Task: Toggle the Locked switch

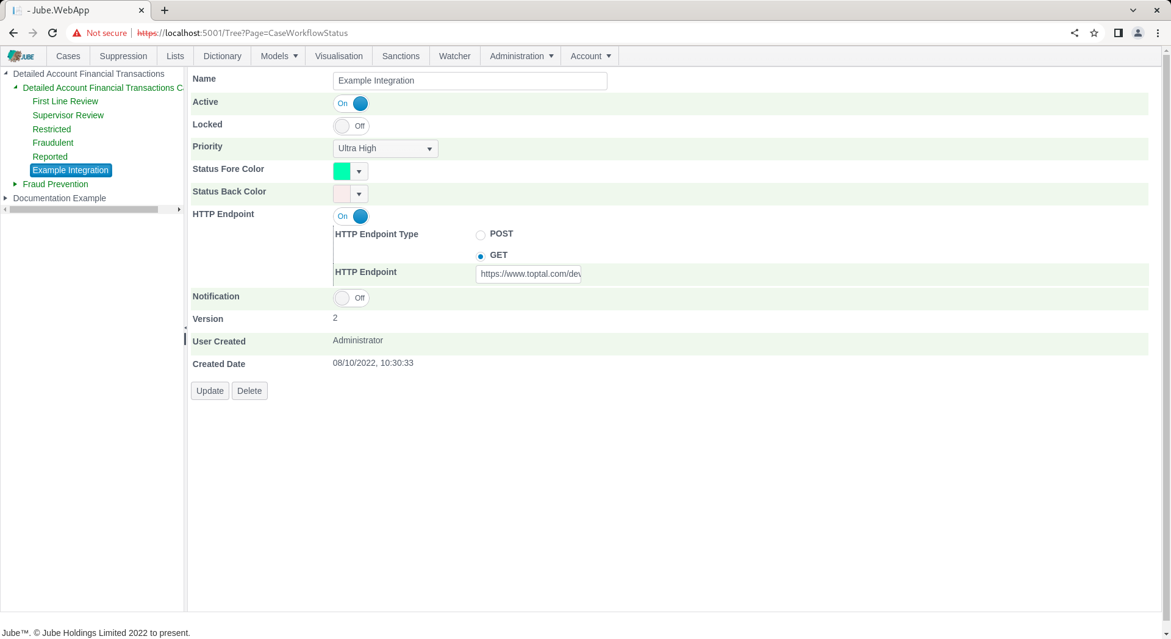Action: point(351,126)
